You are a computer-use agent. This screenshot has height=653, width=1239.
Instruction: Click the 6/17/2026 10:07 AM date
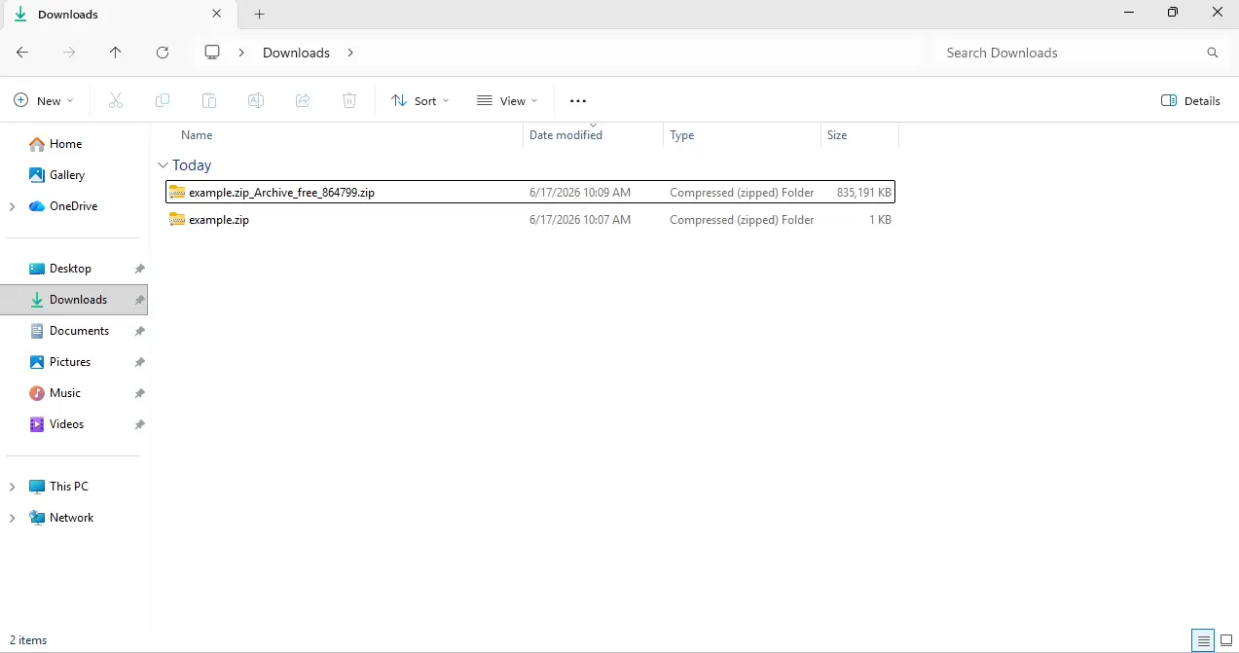pos(580,220)
